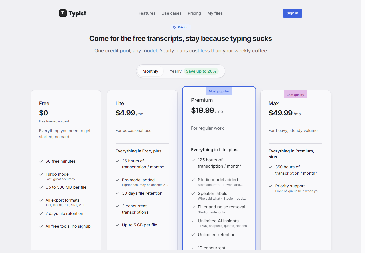
Task: Click checkmark beside Priority support
Action: point(271,186)
